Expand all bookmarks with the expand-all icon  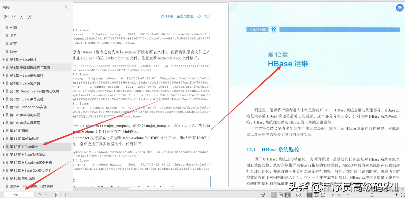pos(6,17)
